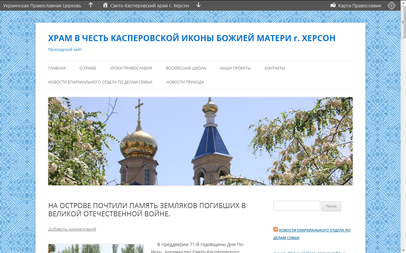The width and height of the screenshot is (406, 253).
Task: Click the map icon beside Карта Православия
Action: click(333, 5)
